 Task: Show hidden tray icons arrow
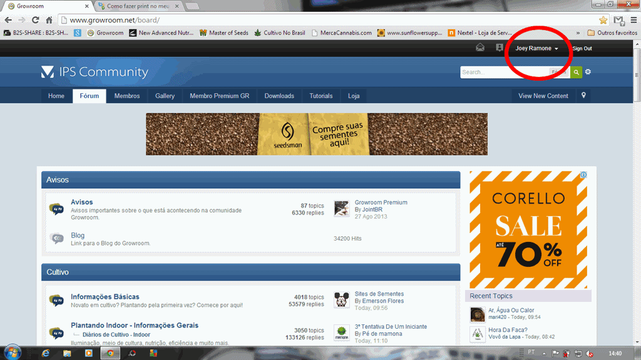(544, 354)
